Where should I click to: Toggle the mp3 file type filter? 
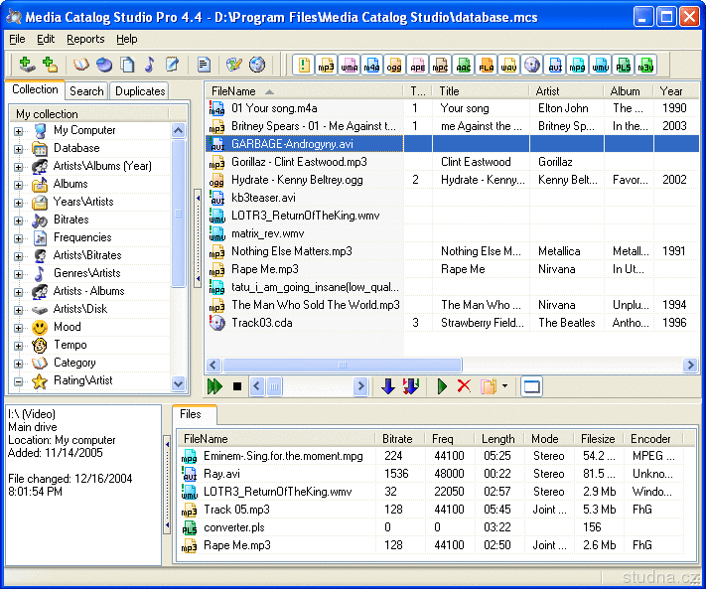pos(326,66)
